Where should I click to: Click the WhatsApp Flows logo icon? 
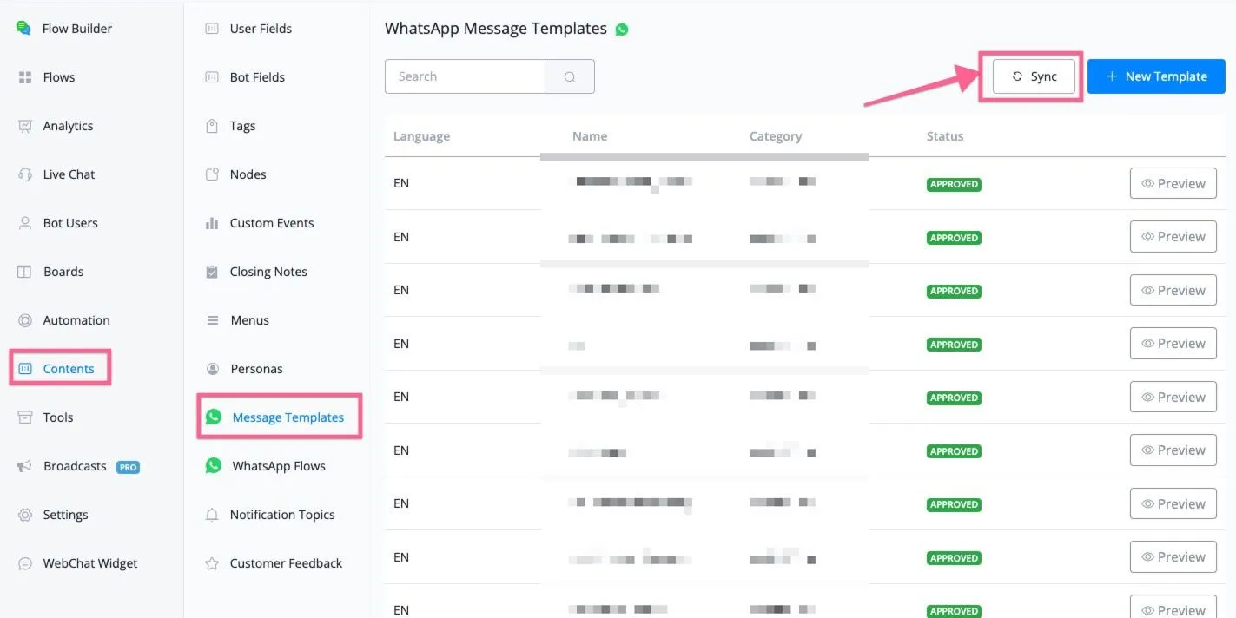pos(213,466)
